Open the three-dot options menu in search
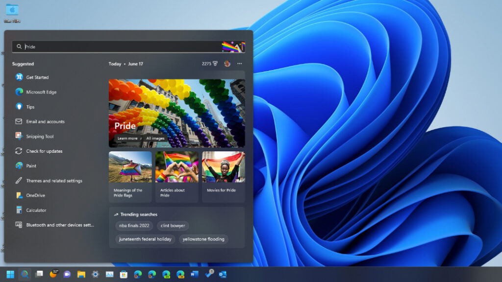 [239, 64]
